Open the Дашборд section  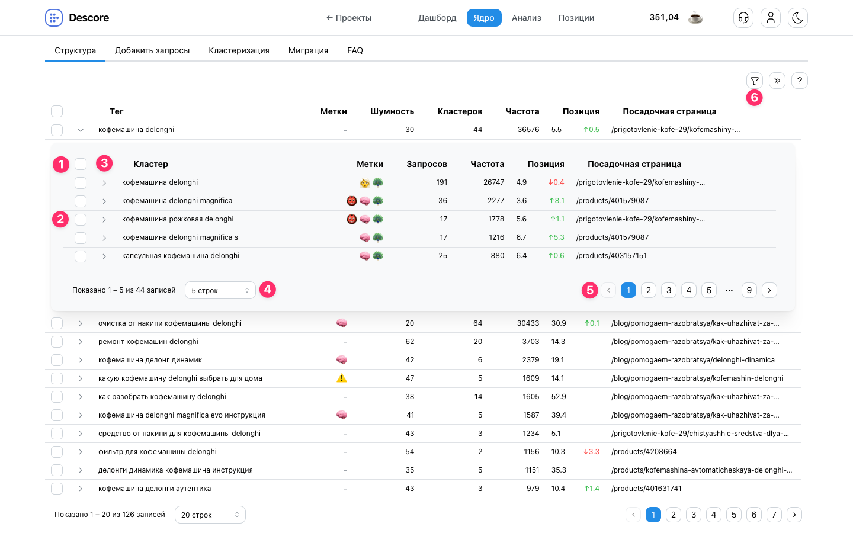[437, 18]
